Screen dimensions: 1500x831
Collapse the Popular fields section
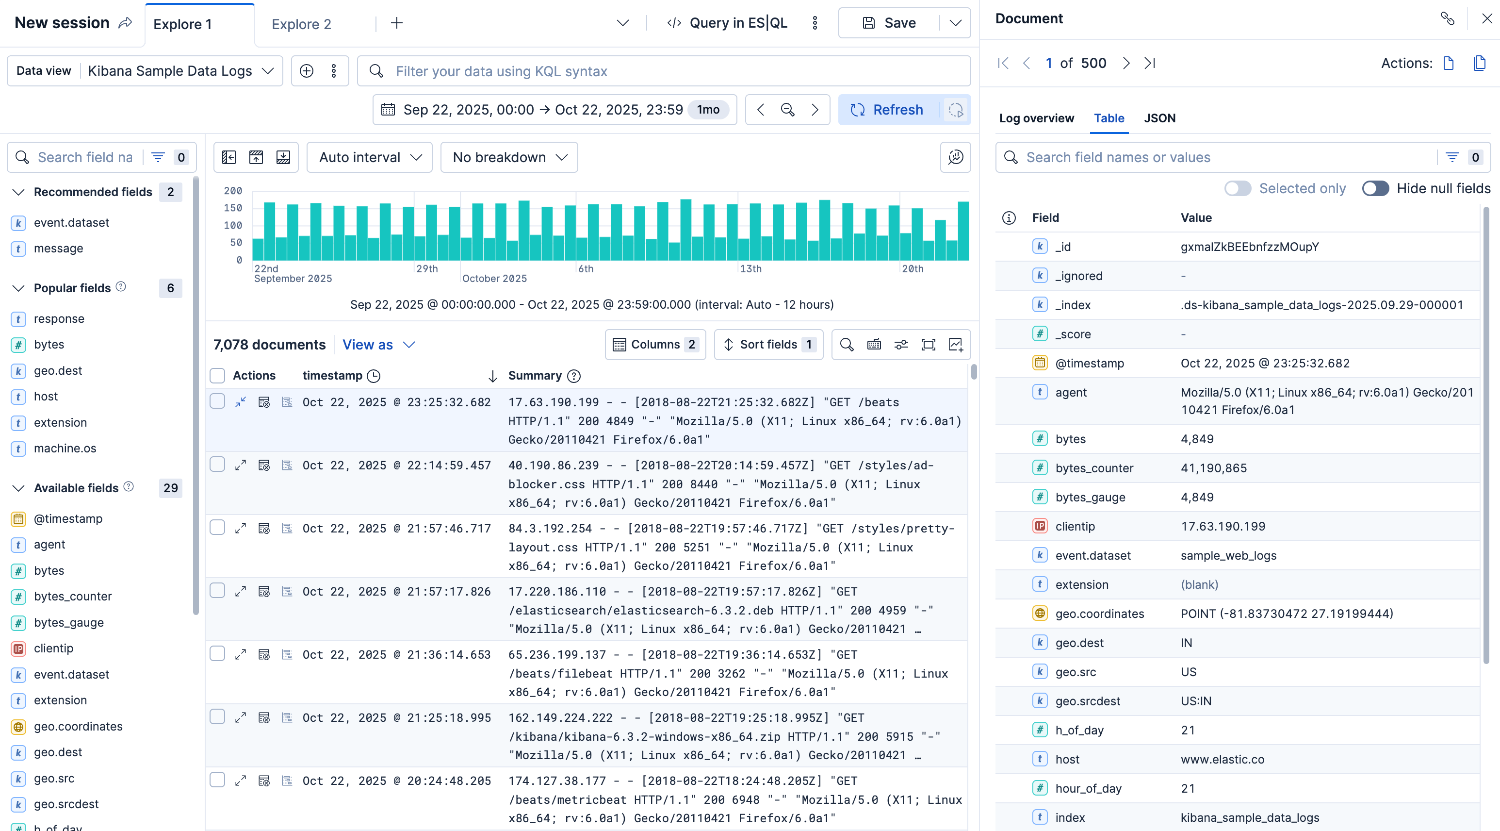click(18, 288)
